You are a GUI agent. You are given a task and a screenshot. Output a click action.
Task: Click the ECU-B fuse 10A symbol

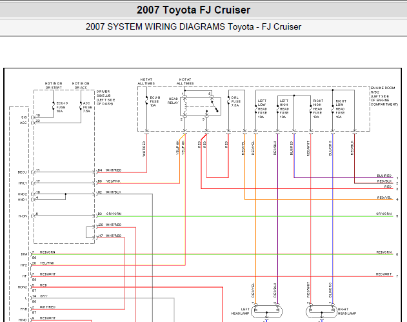[x=146, y=101]
